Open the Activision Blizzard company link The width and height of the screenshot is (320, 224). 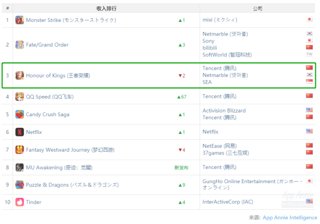[x=224, y=110]
